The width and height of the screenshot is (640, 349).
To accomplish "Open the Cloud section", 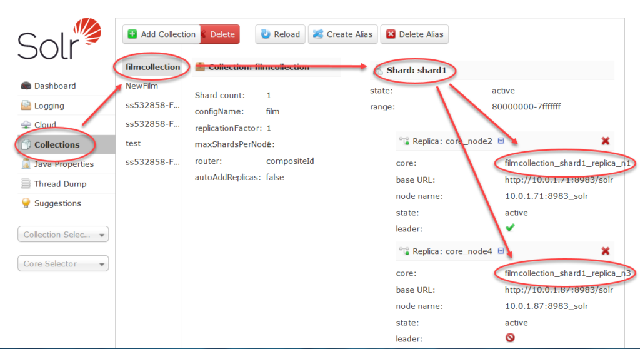I will tap(45, 125).
